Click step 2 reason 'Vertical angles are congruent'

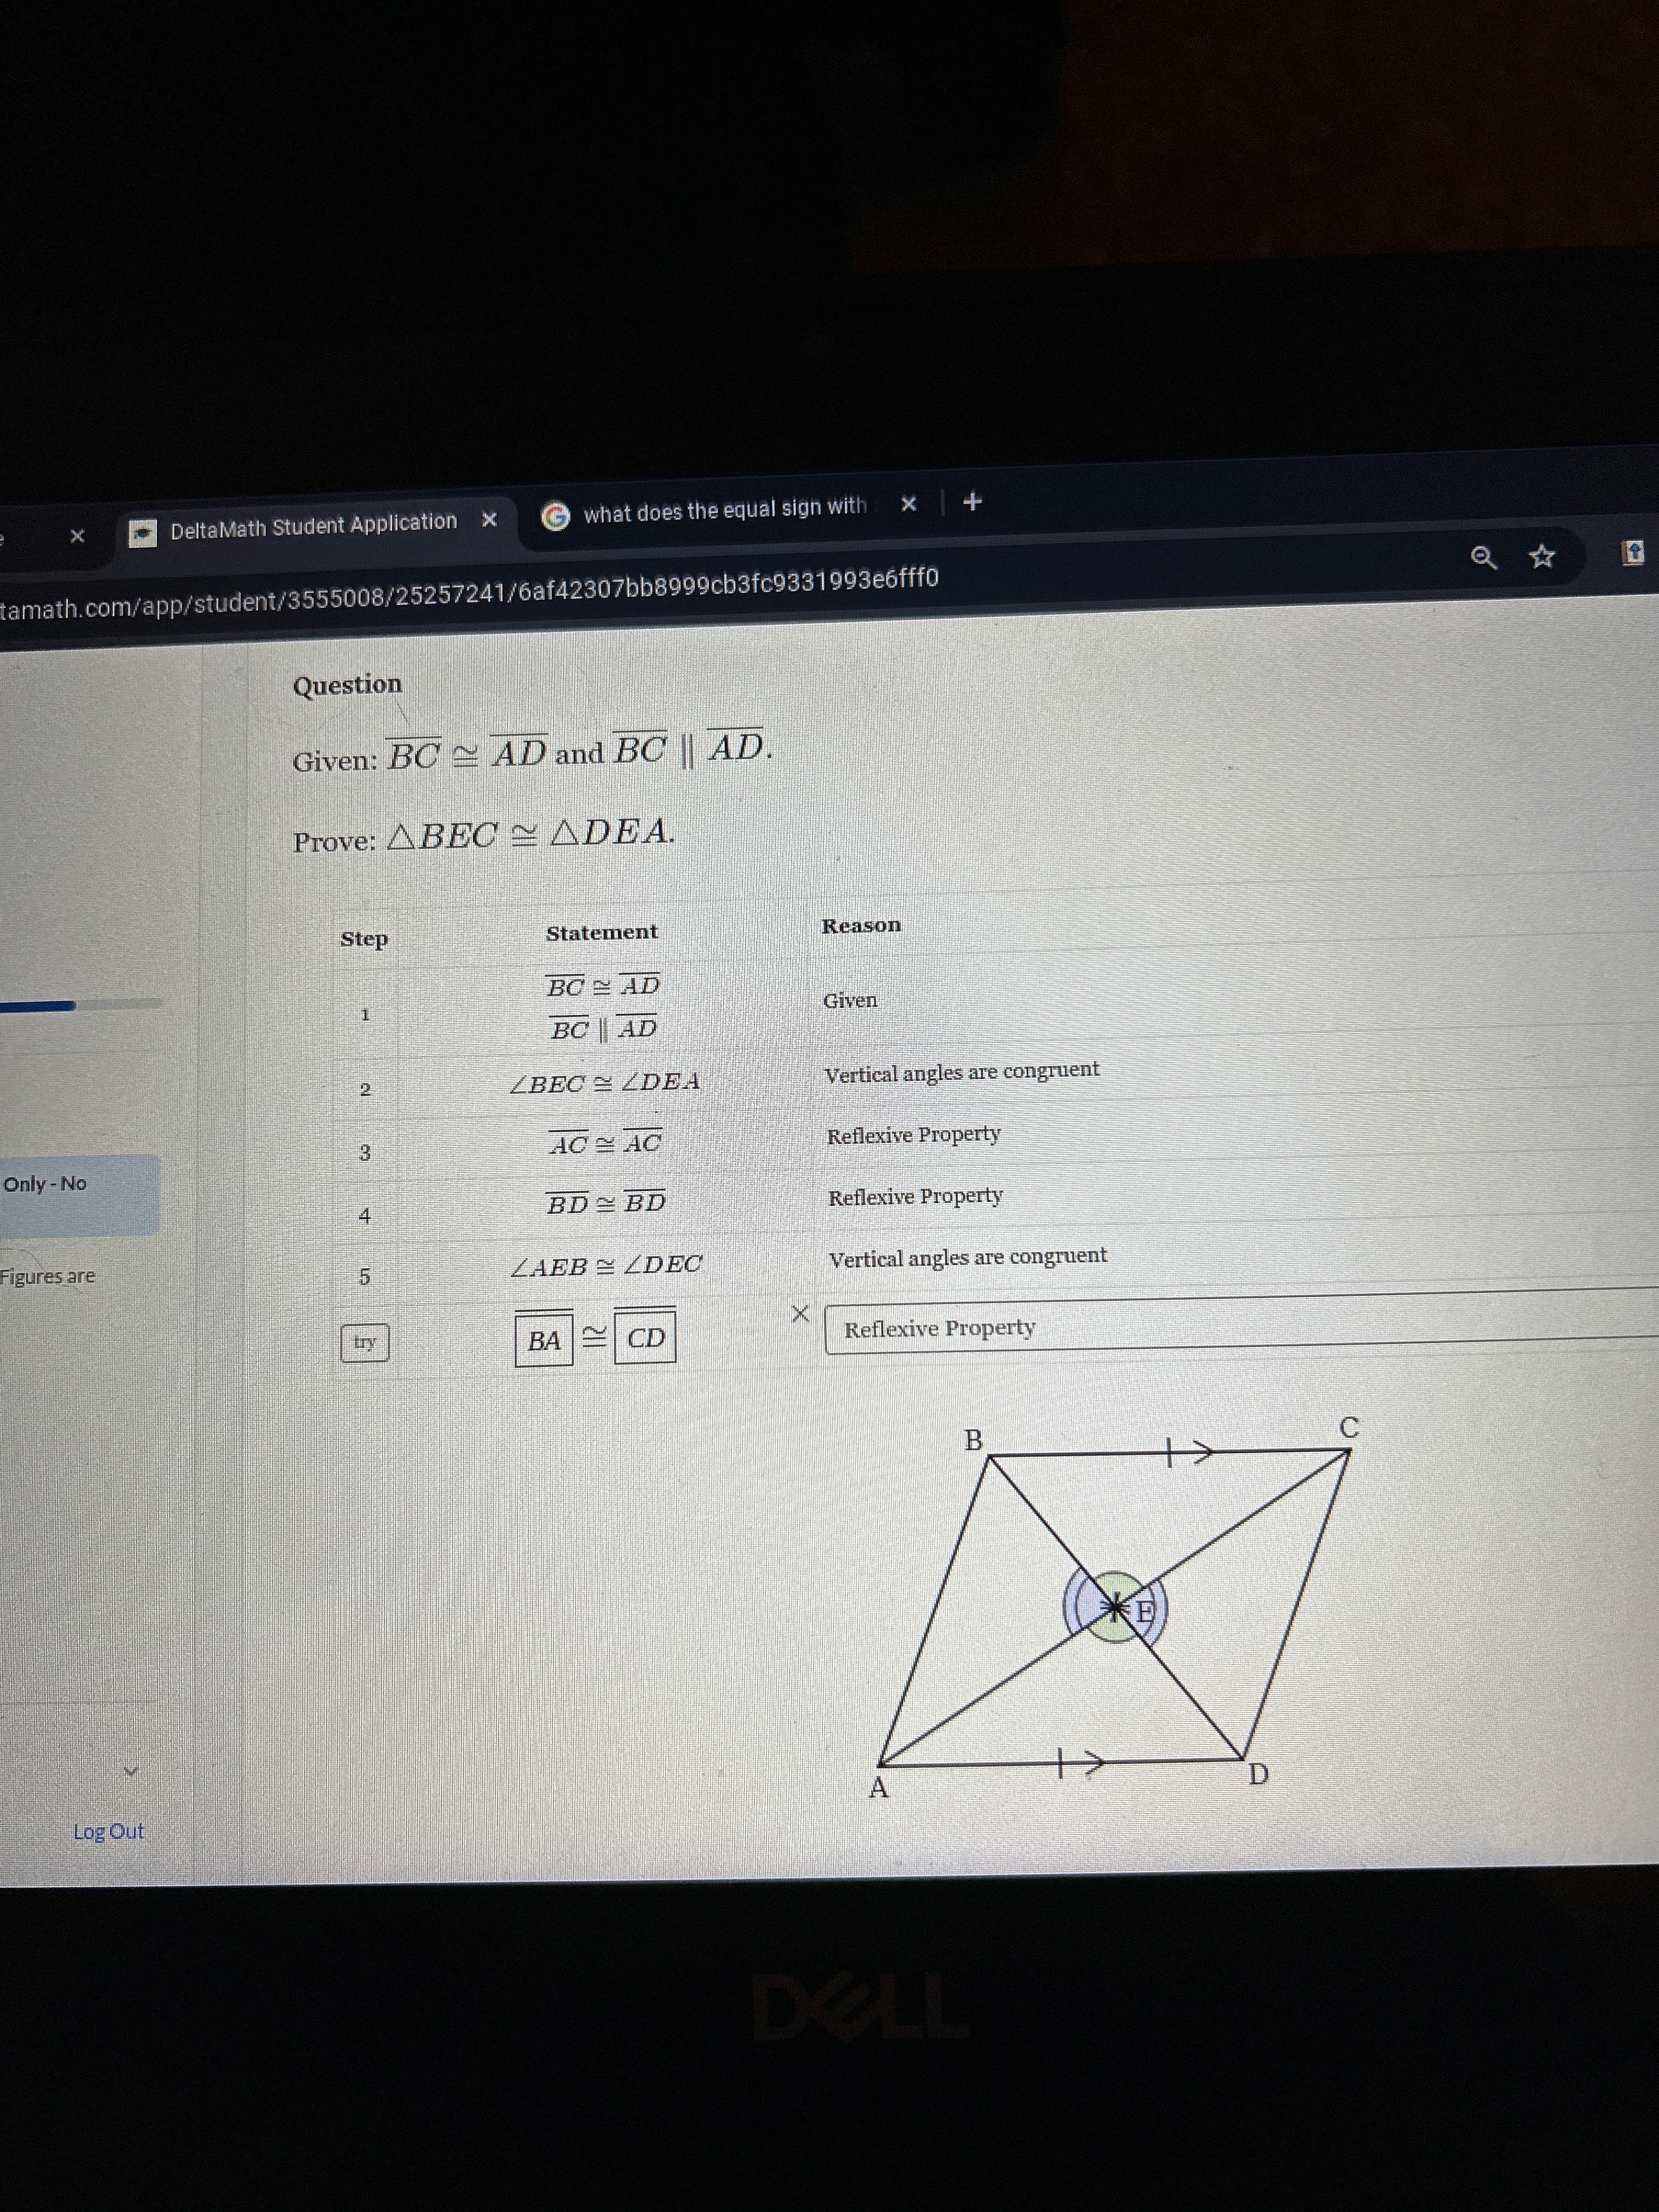tap(961, 1072)
